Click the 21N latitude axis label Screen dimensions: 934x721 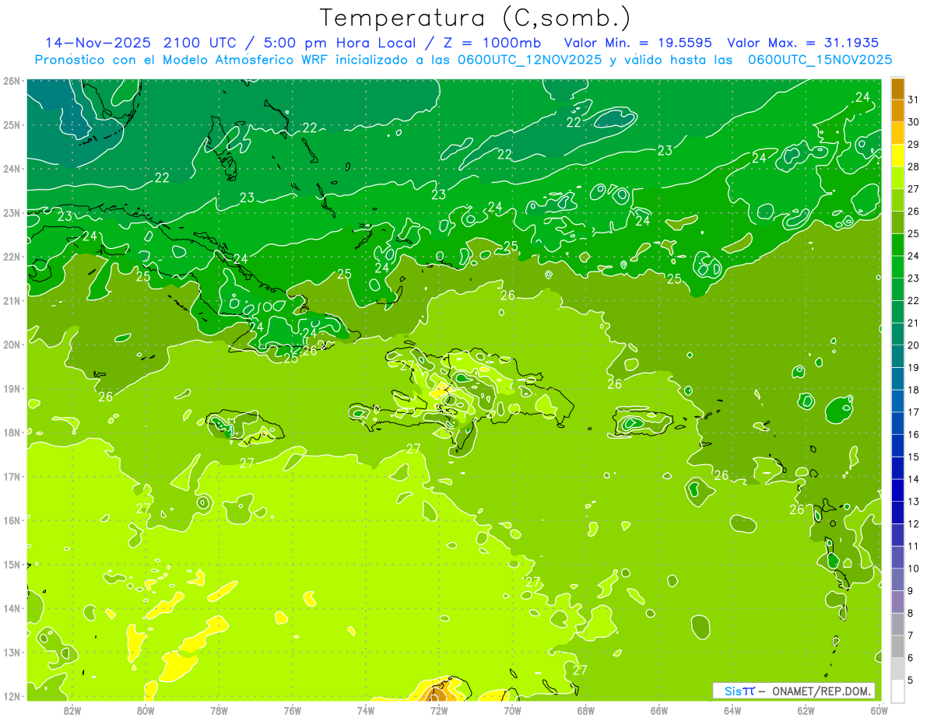(12, 300)
